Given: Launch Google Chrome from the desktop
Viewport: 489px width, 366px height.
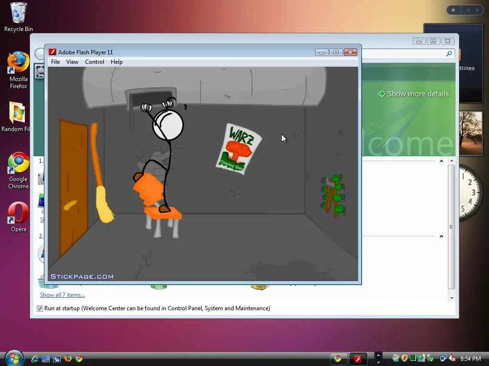Looking at the screenshot, I should tap(19, 171).
